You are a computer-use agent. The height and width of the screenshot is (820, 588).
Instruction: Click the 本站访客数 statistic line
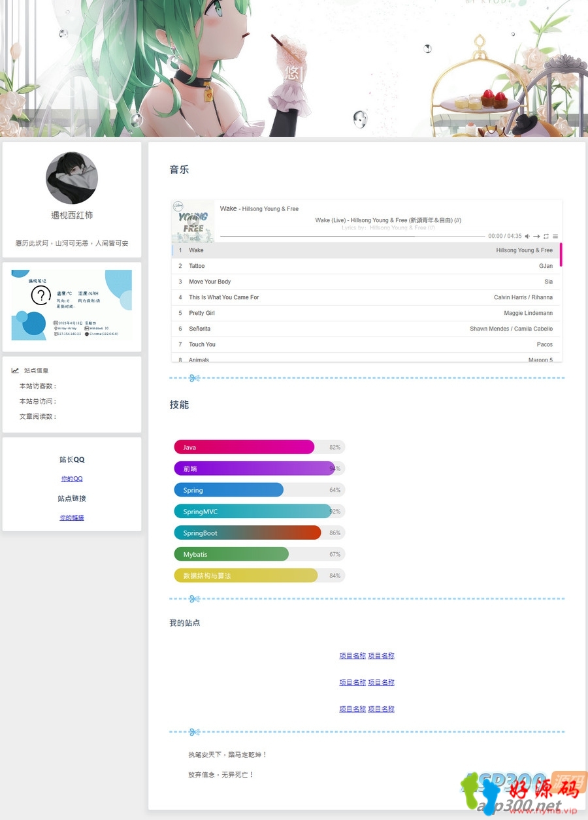(38, 386)
